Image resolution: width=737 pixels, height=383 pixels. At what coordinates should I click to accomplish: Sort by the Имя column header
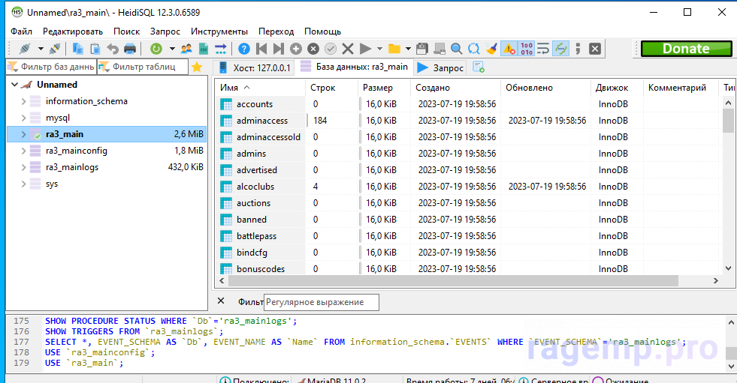coord(260,88)
